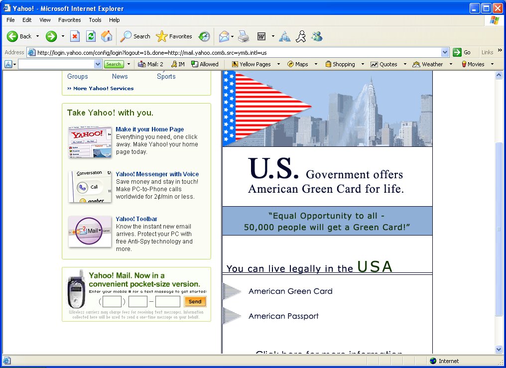Open the IM button in the Yahoo toolbar

coord(178,64)
